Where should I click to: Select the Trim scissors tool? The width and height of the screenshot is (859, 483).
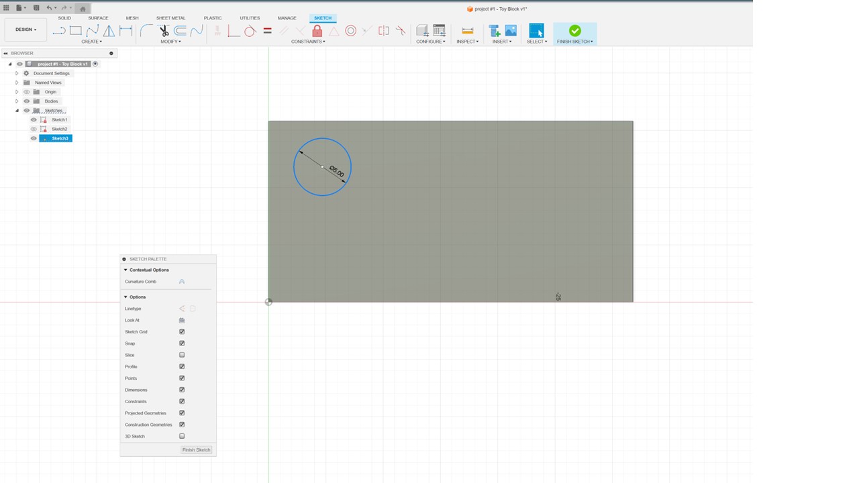click(164, 31)
